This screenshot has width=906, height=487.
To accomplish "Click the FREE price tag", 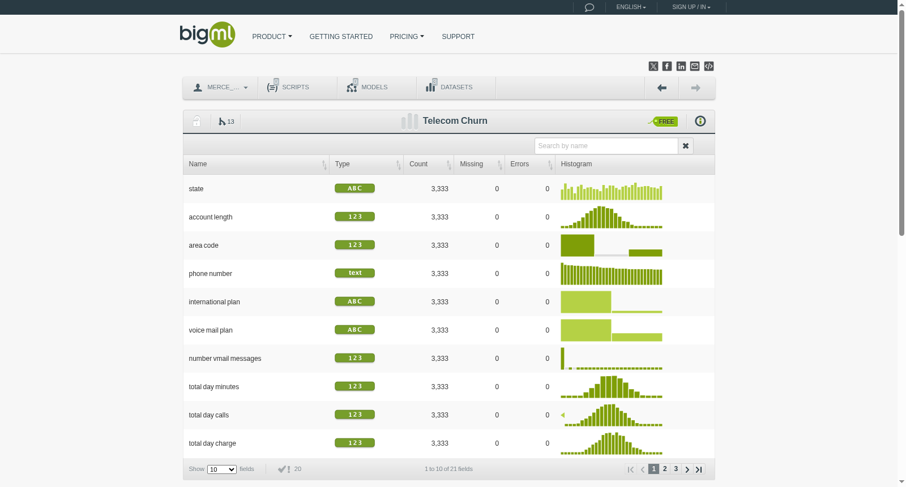I will click(x=663, y=122).
